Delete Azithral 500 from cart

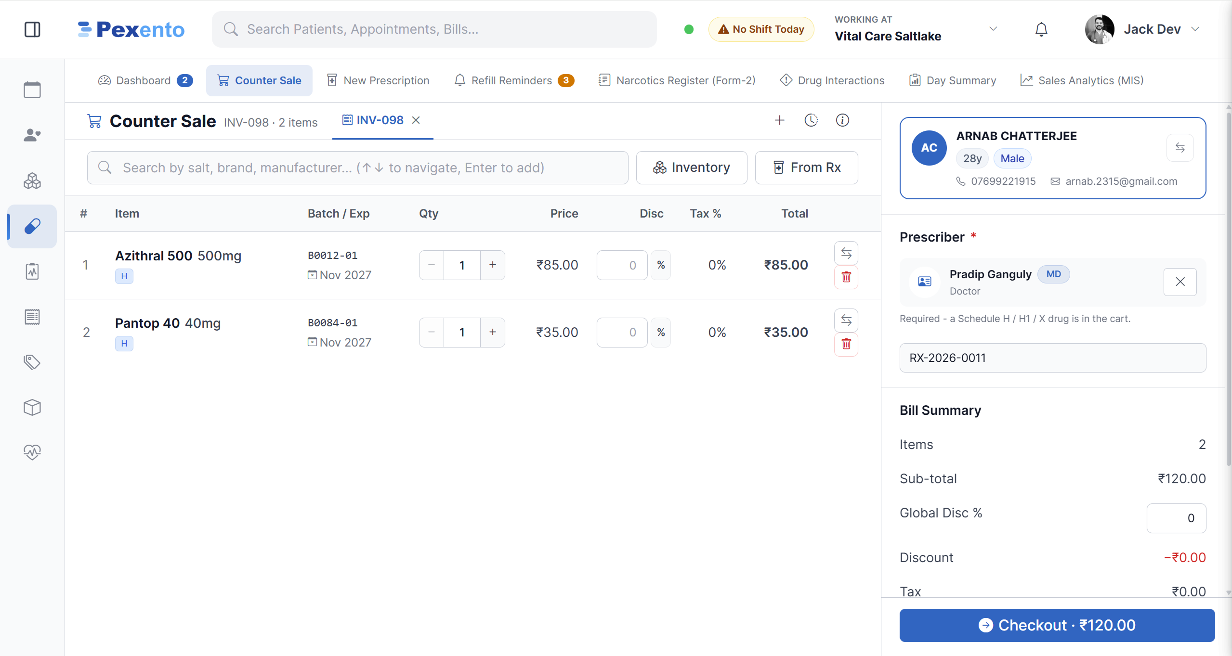coord(846,277)
